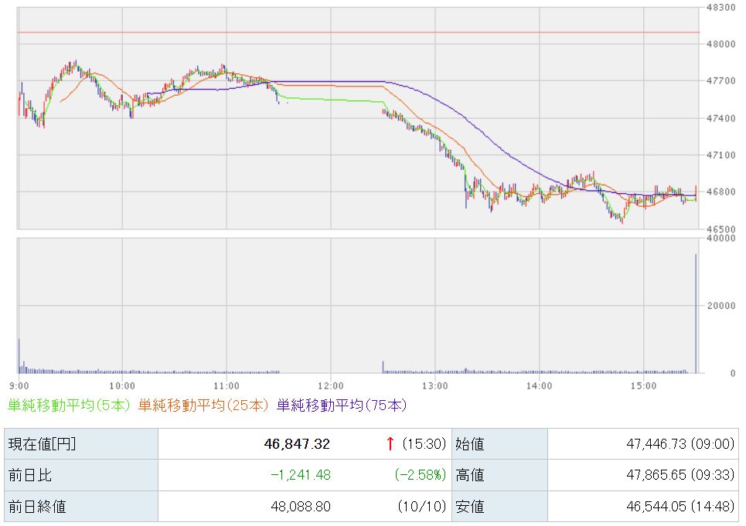Click the red up arrow beside current value
The image size is (746, 526).
pos(390,443)
